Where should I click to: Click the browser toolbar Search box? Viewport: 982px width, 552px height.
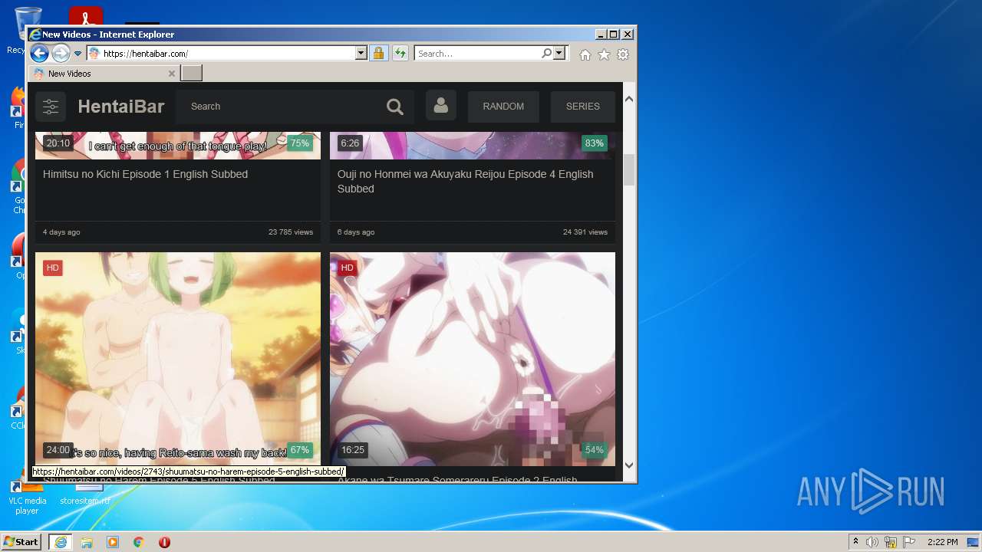coord(477,54)
